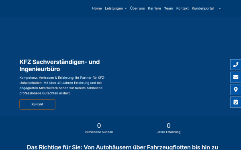Image resolution: width=241 pixels, height=150 pixels.
Task: Open Kundenportal link
Action: click(202, 8)
